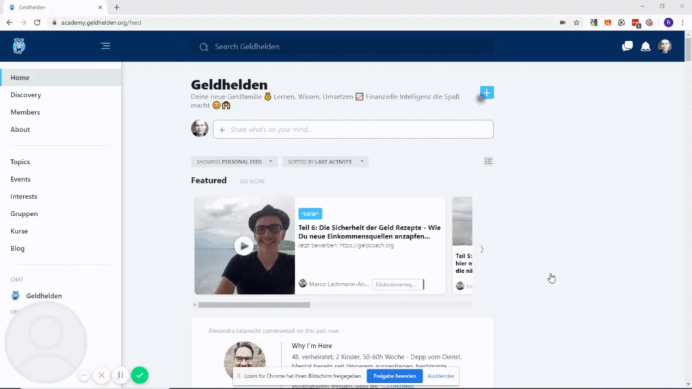Open the notifications bell icon
692x389 pixels.
645,47
